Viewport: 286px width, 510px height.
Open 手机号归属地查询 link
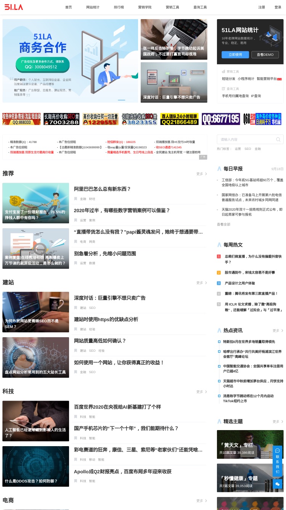point(235,96)
